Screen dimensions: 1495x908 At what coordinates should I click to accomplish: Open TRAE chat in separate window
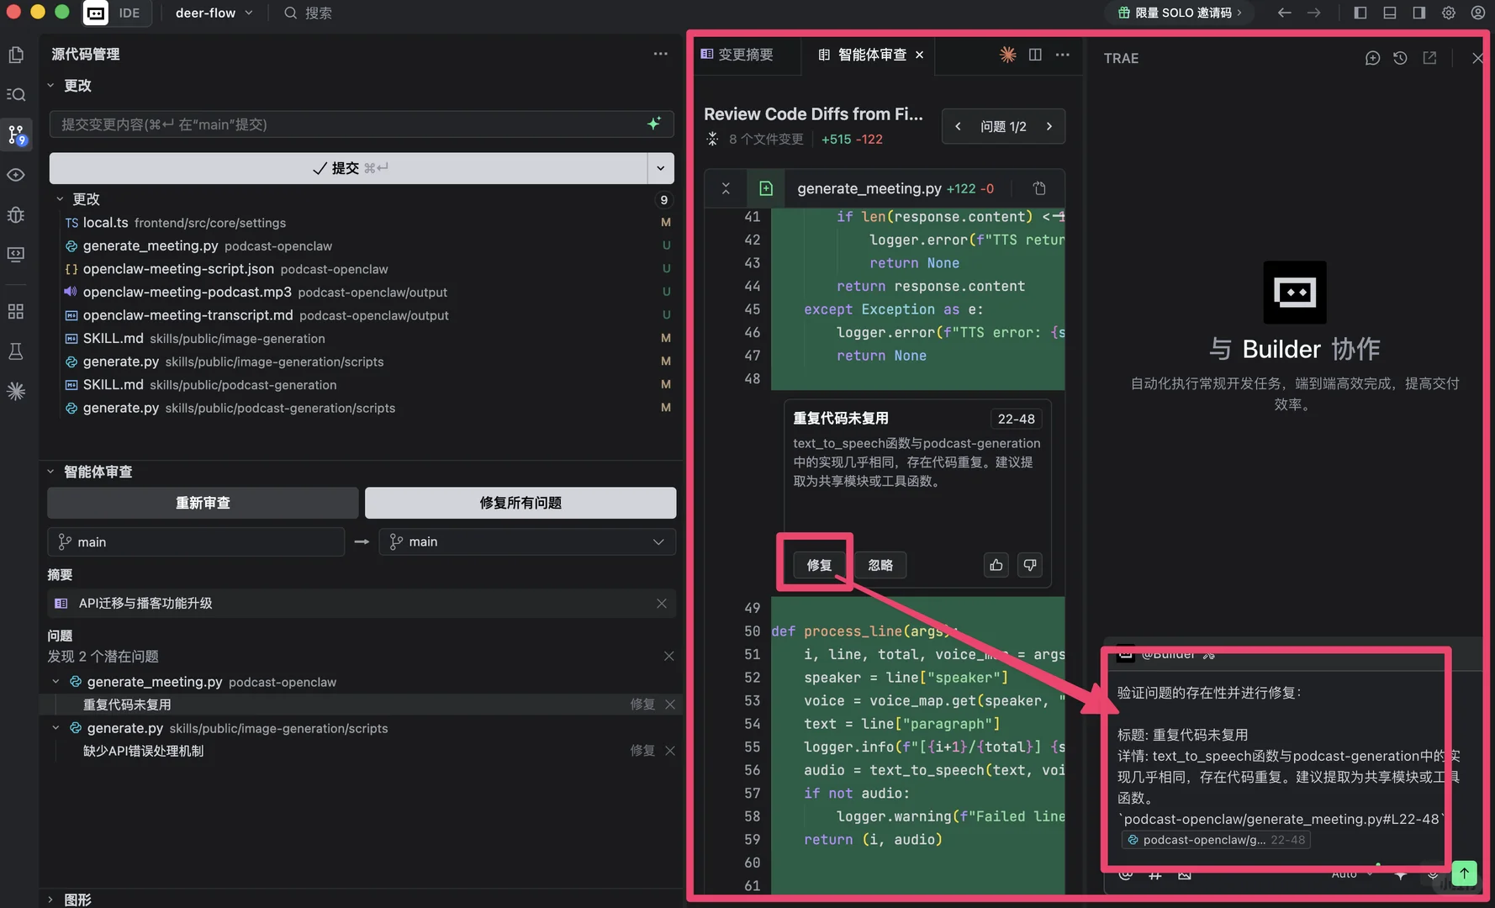pos(1429,58)
